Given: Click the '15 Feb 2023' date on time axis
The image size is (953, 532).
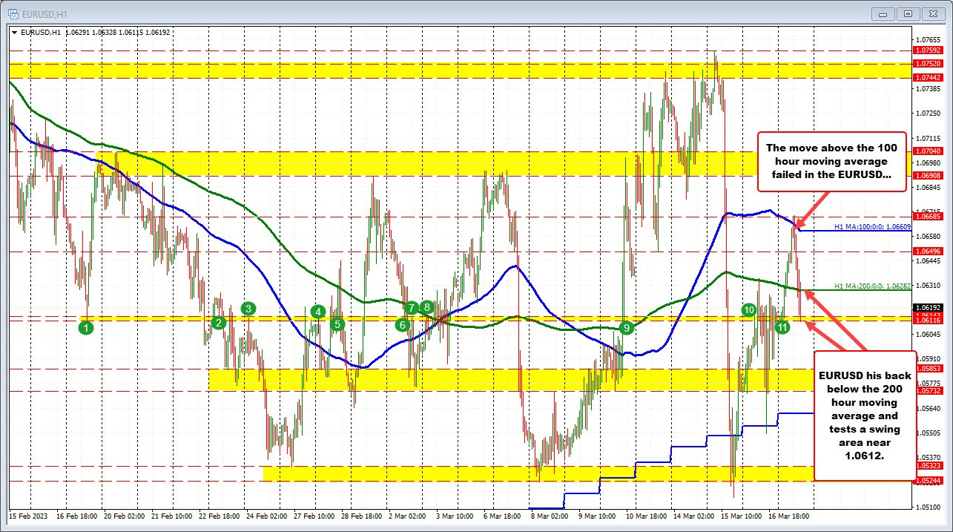Looking at the screenshot, I should pos(27,515).
